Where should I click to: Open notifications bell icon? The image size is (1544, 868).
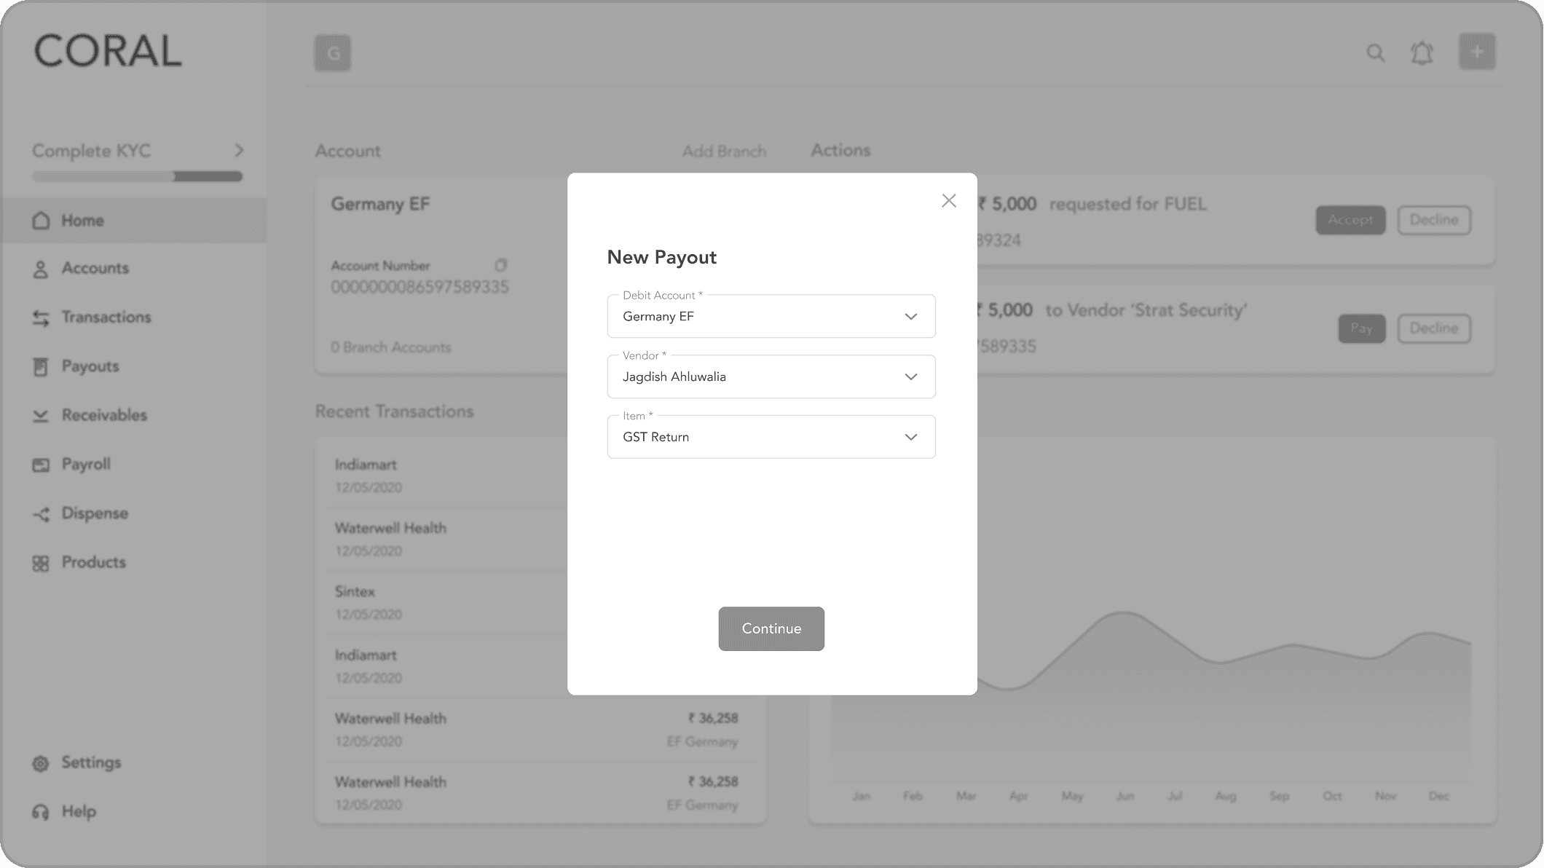point(1422,52)
